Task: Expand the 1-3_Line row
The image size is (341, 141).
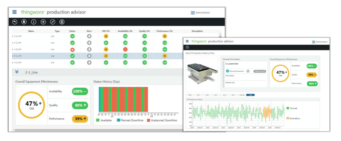Action: tap(13, 49)
